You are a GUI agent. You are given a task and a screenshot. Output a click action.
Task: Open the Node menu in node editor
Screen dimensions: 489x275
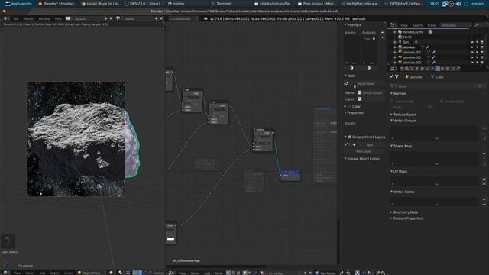(219, 273)
